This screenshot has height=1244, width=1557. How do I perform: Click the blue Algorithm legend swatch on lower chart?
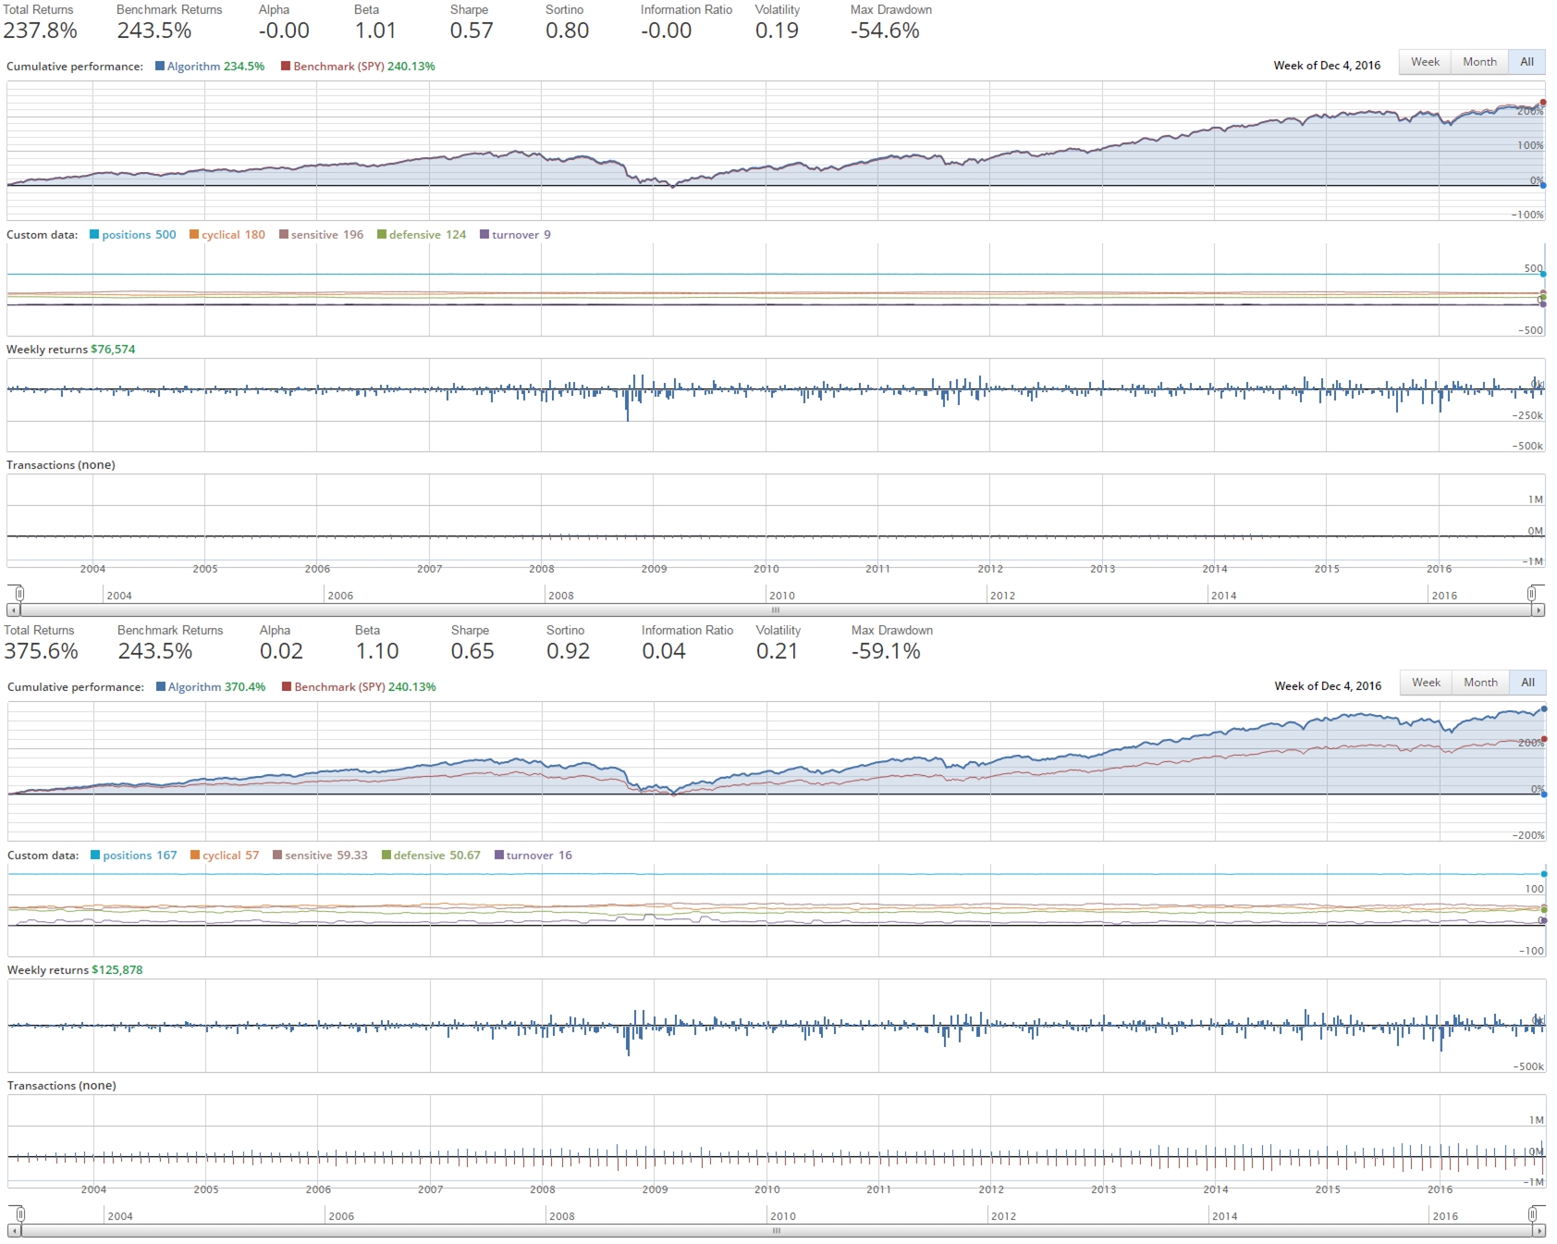(x=159, y=686)
